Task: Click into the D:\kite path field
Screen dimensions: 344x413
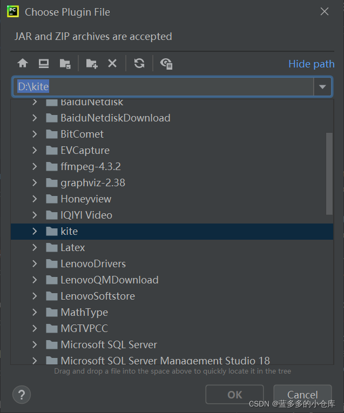Action: (162, 86)
